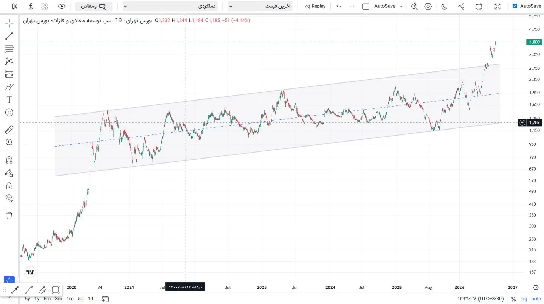Expand the آخرین قیمت dropdown
Viewport: 544px width, 304px height.
(260, 6)
